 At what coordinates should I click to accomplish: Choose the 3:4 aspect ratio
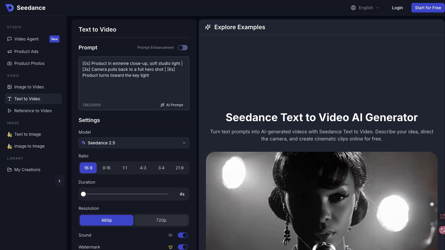(x=161, y=168)
